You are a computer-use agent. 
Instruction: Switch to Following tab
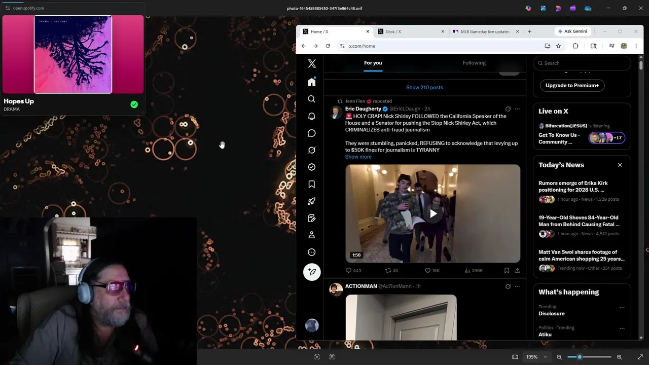474,63
